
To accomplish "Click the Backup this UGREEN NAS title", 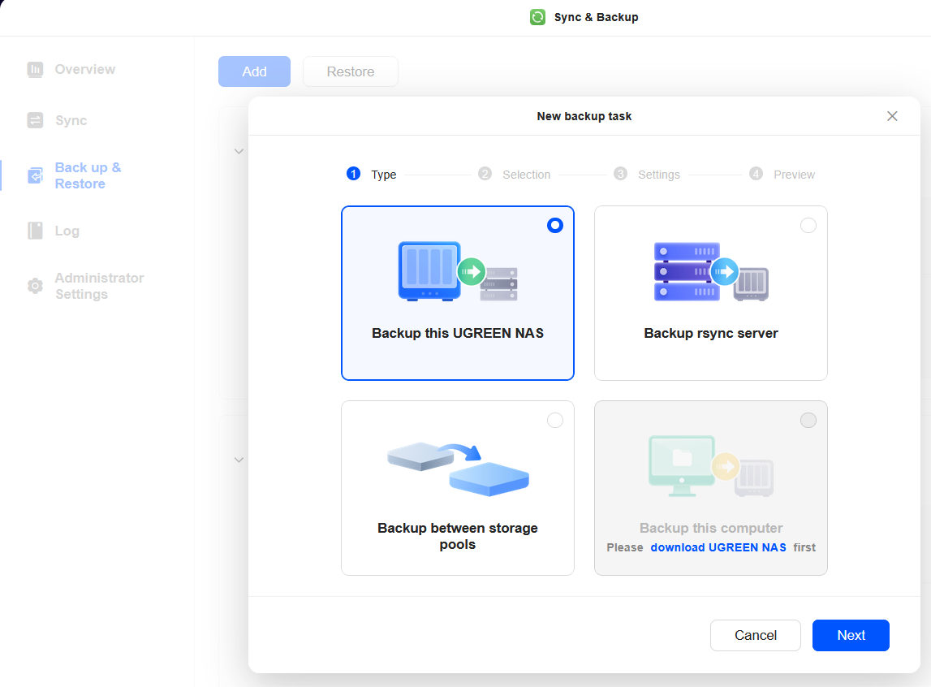I will [458, 333].
